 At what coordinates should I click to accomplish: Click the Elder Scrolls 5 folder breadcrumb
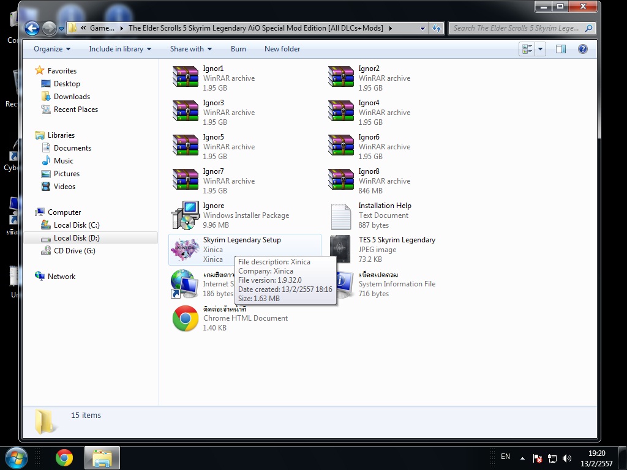(255, 28)
